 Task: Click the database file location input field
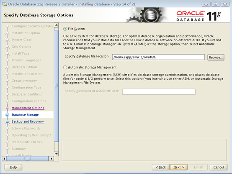pos(158,57)
